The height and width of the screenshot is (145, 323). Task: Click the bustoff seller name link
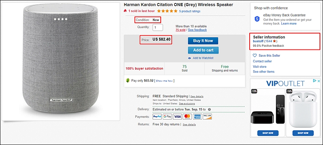[x=258, y=41]
